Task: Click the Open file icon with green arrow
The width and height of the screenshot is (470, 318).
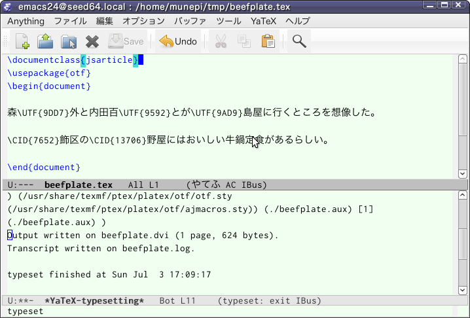Action: [45, 41]
